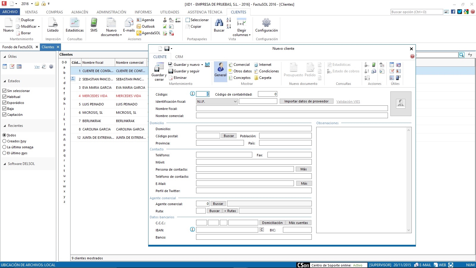476x268 pixels.
Task: Open the Guardar y nuevo dropdown arrow
Action: tap(202, 65)
